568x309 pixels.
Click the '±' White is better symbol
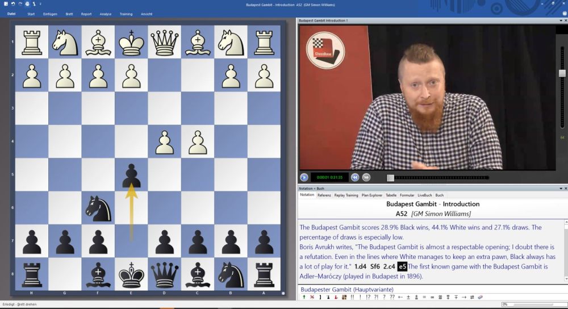coord(408,297)
